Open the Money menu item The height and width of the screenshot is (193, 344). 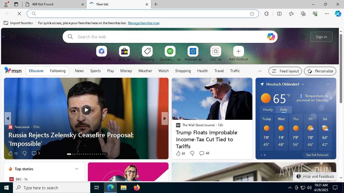click(x=126, y=71)
